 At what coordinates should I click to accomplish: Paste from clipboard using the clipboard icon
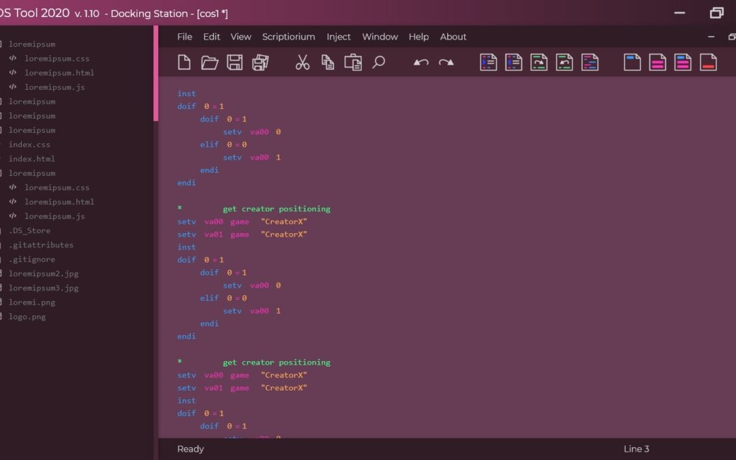(353, 62)
